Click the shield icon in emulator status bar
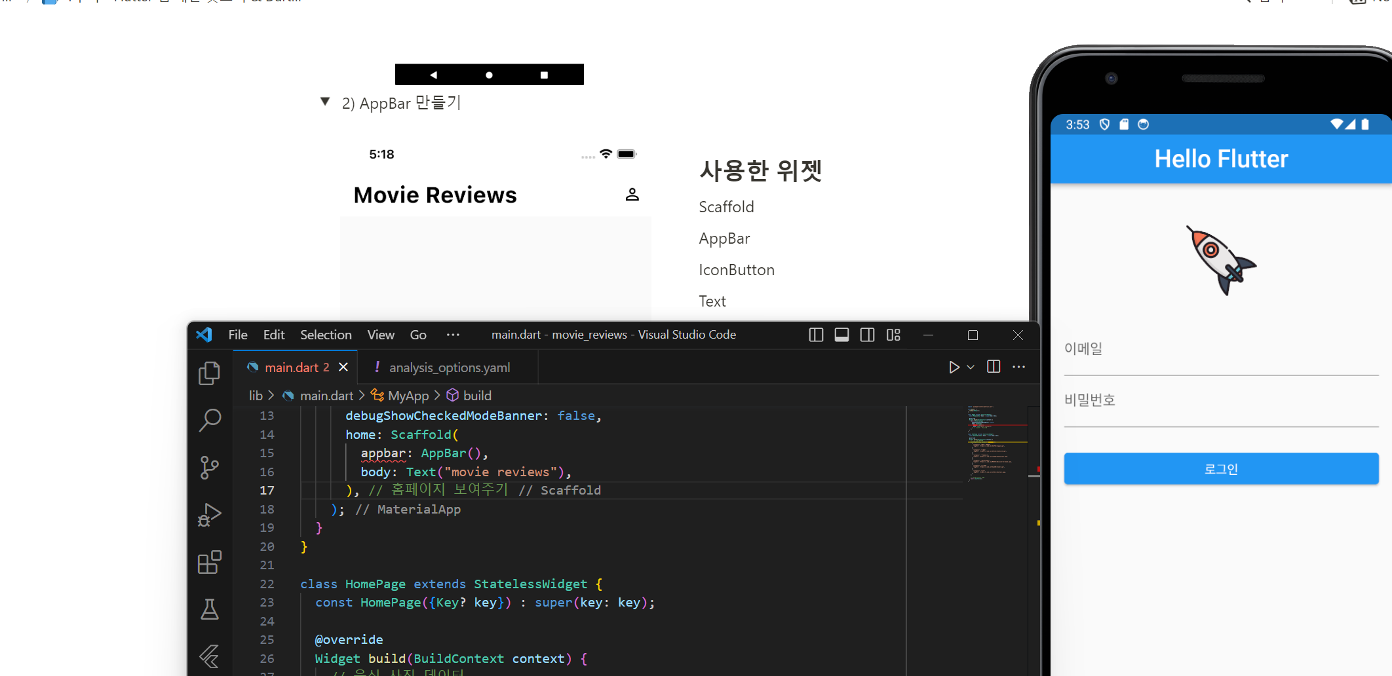The width and height of the screenshot is (1392, 676). pos(1105,124)
